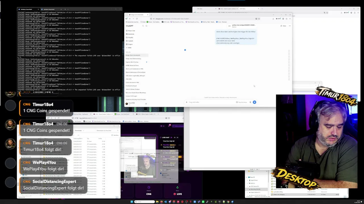Viewport: 364px width, 204px height.
Task: Select the 'Bridge Alert Unterdefekt' browser tab
Action: [x=138, y=15]
